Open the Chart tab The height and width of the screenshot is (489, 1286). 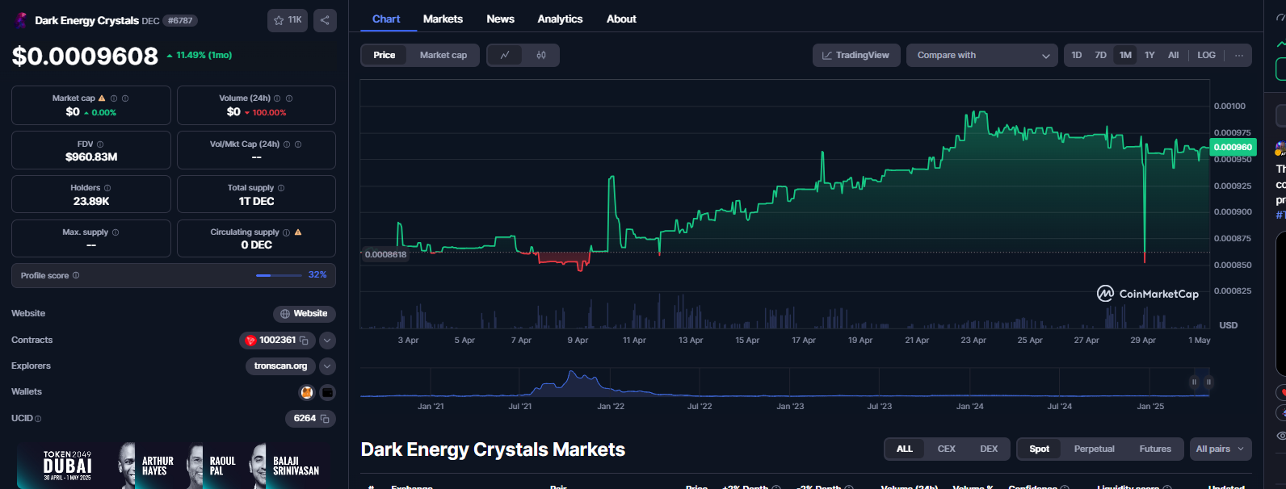coord(386,19)
